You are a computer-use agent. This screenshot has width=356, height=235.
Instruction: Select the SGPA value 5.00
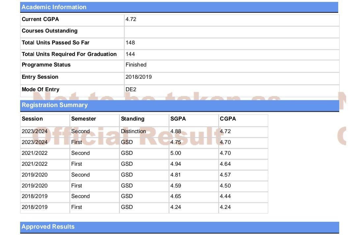(x=176, y=153)
